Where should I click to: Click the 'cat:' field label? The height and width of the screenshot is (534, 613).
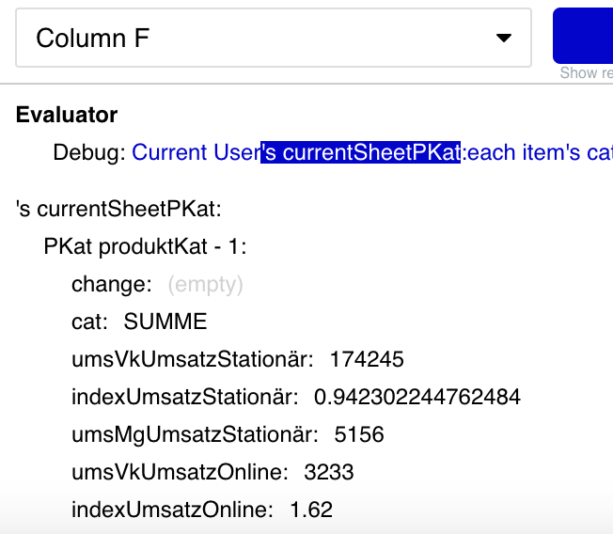[x=89, y=322]
